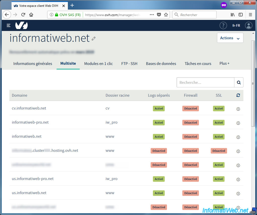The height and width of the screenshot is (215, 257).
Task: Bookmark page with the star icon
Action: [166, 15]
